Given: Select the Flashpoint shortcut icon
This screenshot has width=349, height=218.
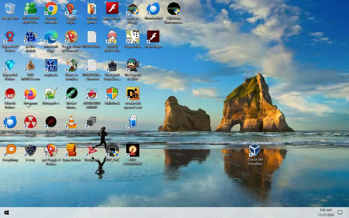Looking at the screenshot, I should pyautogui.click(x=92, y=150).
